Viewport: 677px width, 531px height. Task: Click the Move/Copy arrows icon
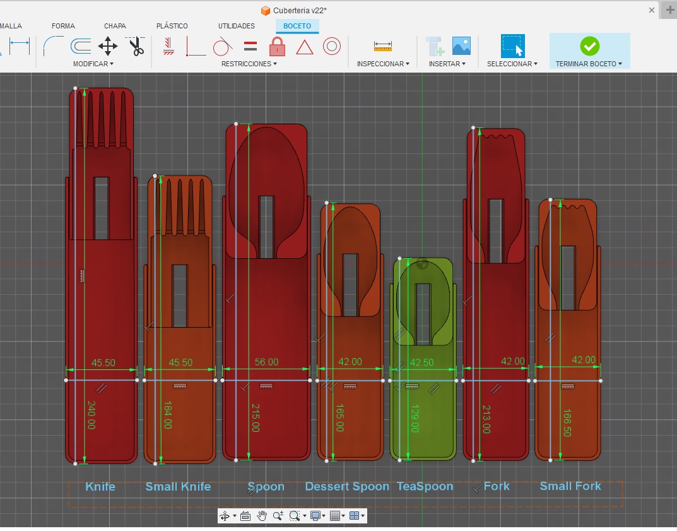point(108,46)
